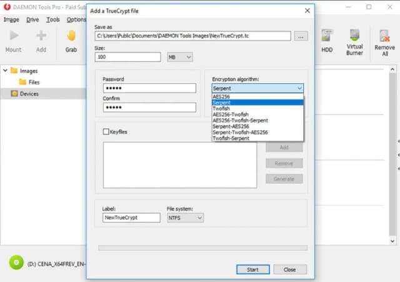Click the keyfile Remove button

pyautogui.click(x=284, y=163)
